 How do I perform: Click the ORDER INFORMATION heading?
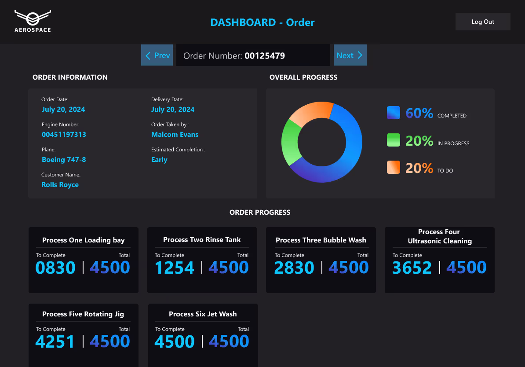pyautogui.click(x=70, y=77)
